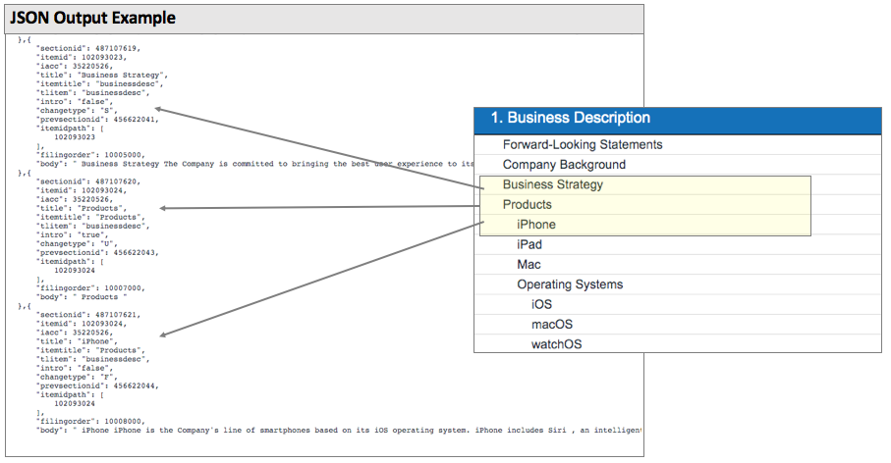Click the "filingorder": 10008000 line
The width and height of the screenshot is (891, 463).
click(90, 422)
